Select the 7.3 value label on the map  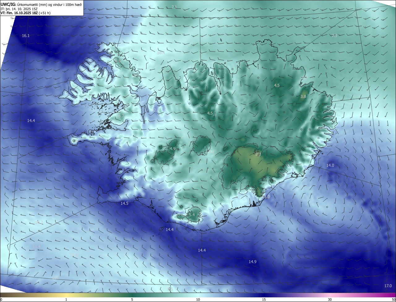[334, 36]
